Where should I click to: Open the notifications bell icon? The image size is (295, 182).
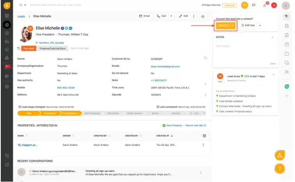click(265, 5)
